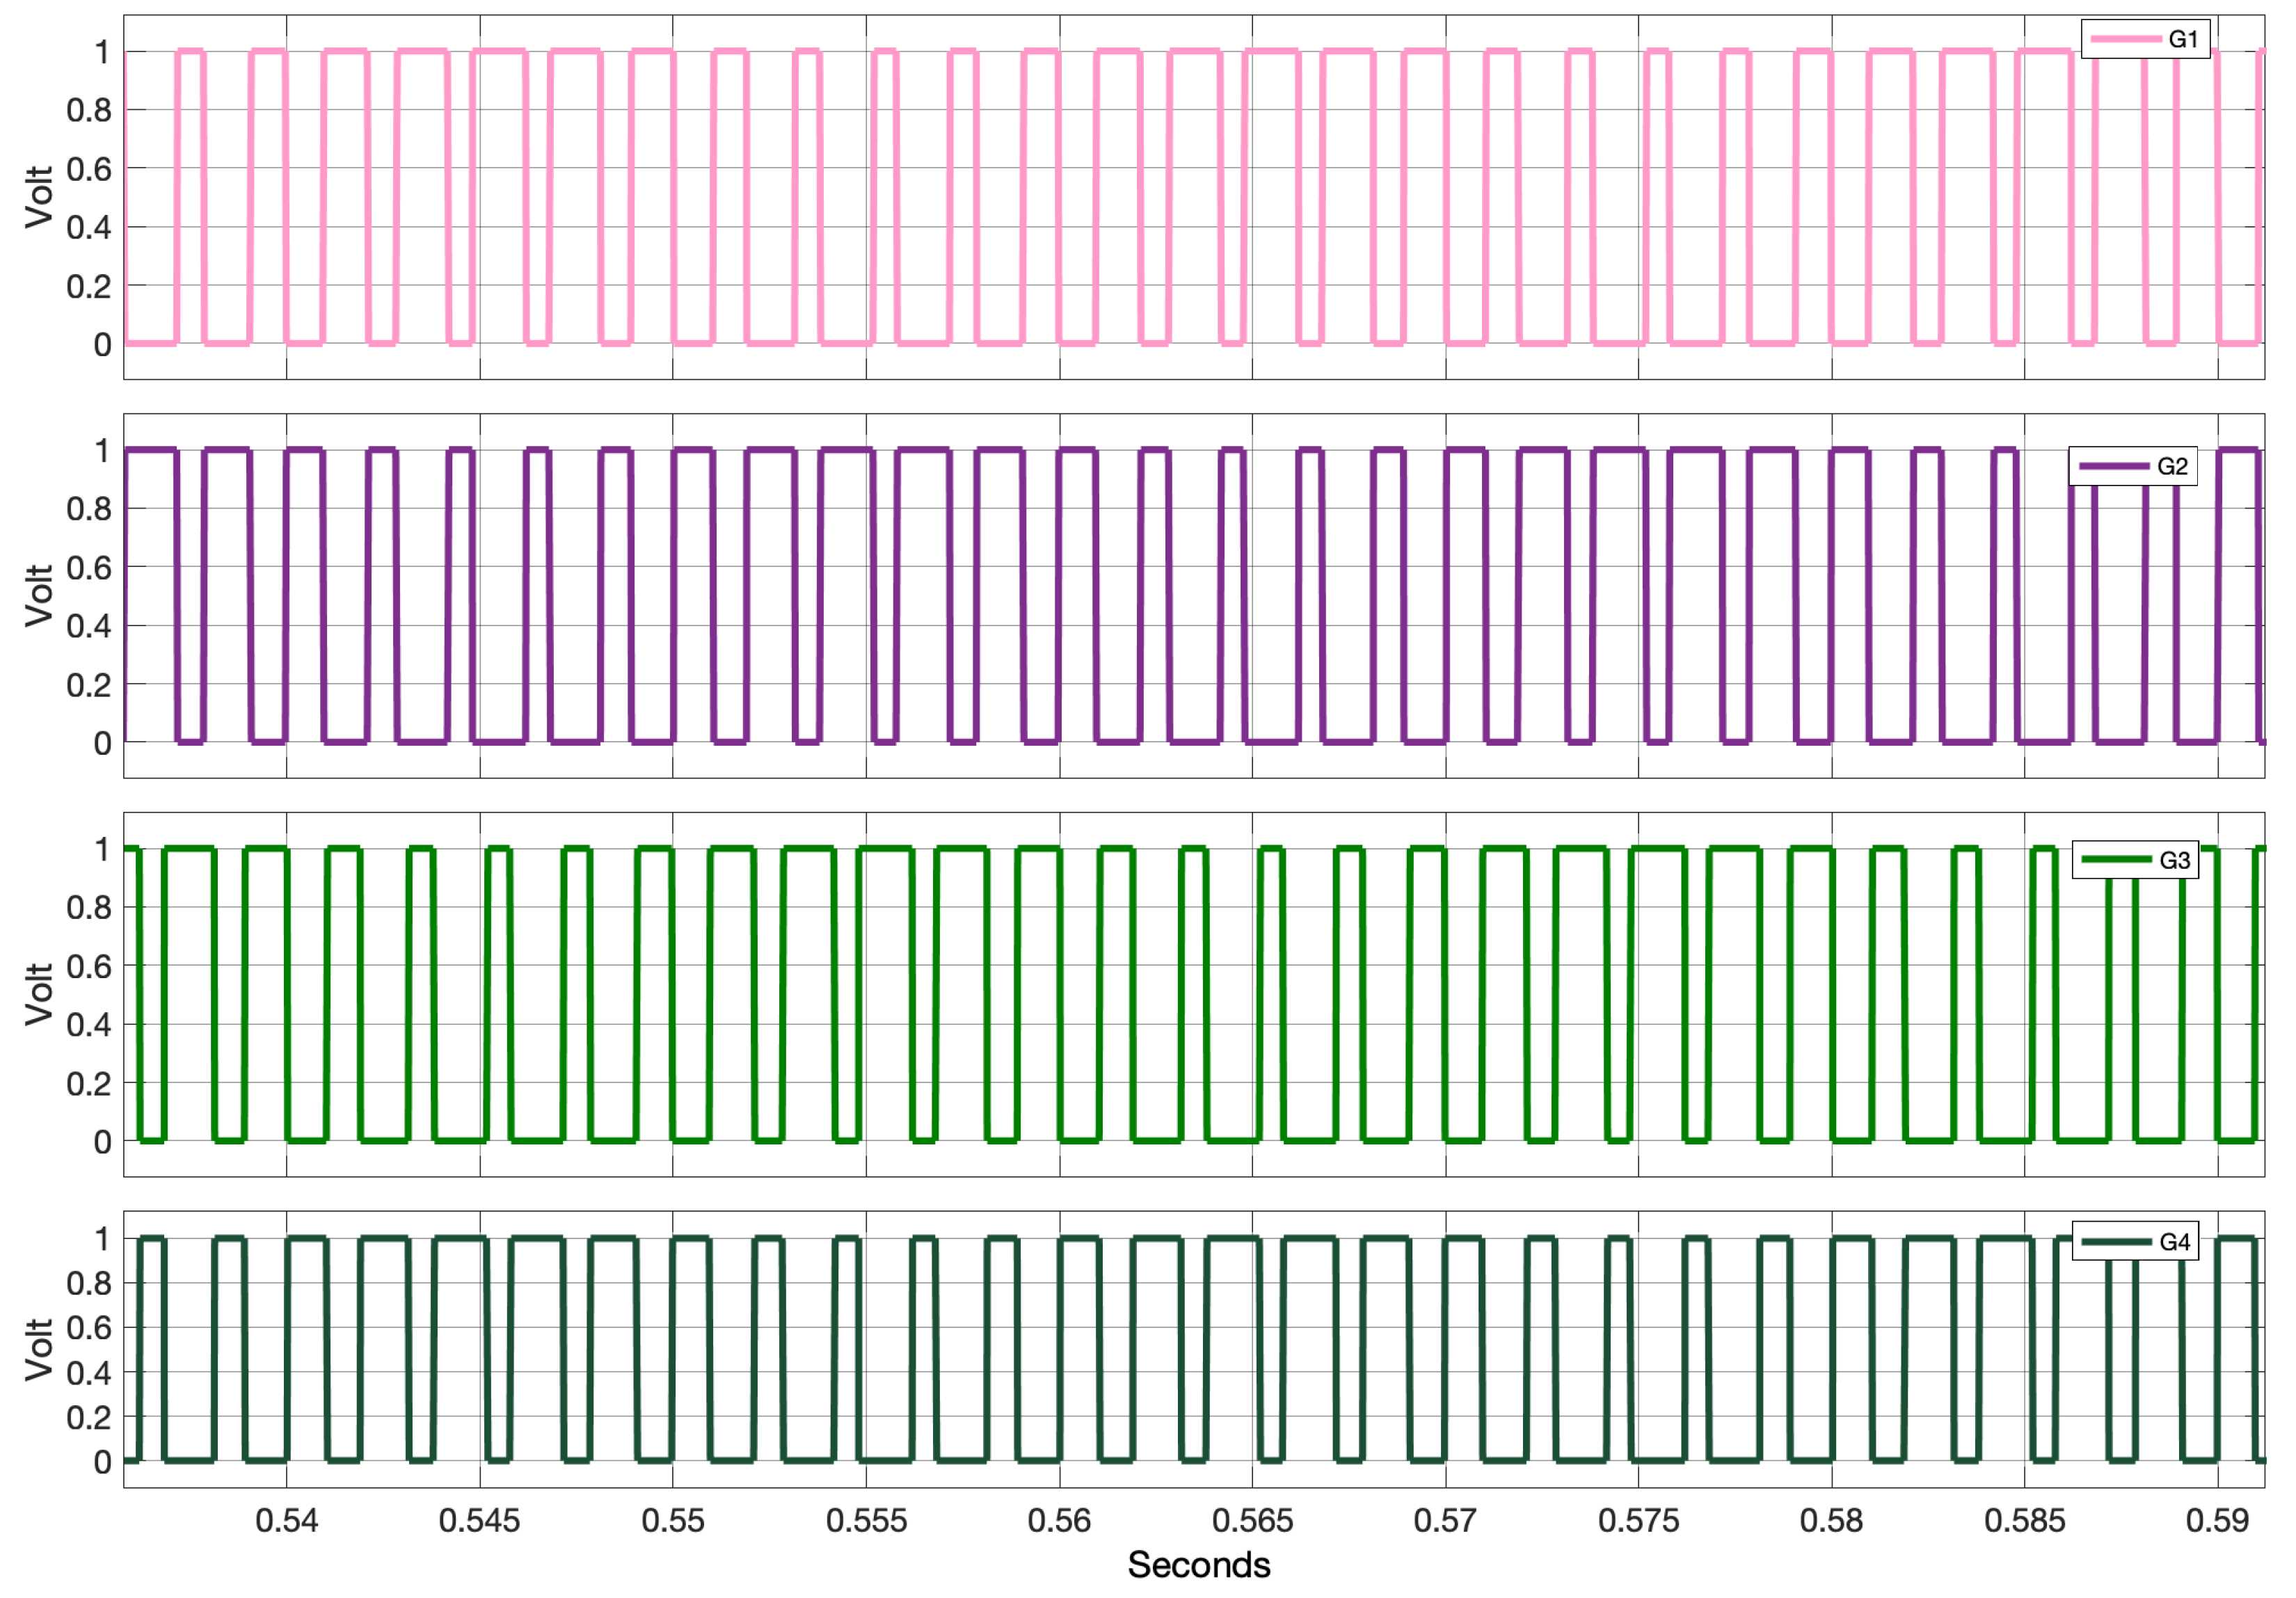Click the 0.4 tick on G4 plot's y-axis
This screenshot has height=1598, width=2296.
pyautogui.click(x=89, y=1372)
